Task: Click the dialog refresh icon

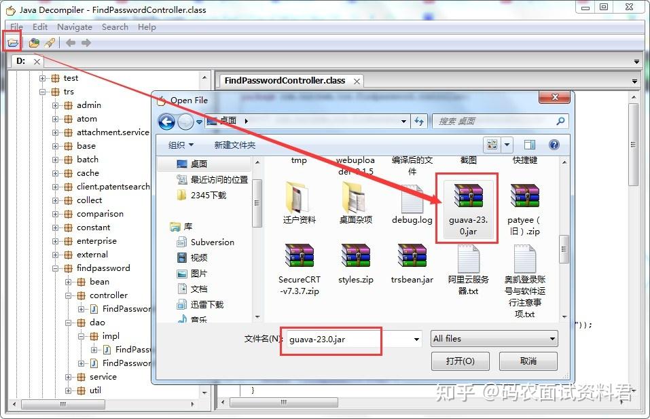Action: pos(419,122)
